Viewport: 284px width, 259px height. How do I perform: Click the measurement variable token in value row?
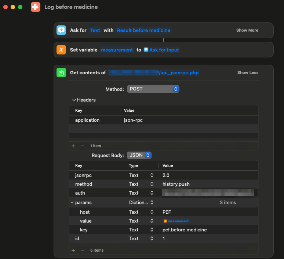(176, 221)
